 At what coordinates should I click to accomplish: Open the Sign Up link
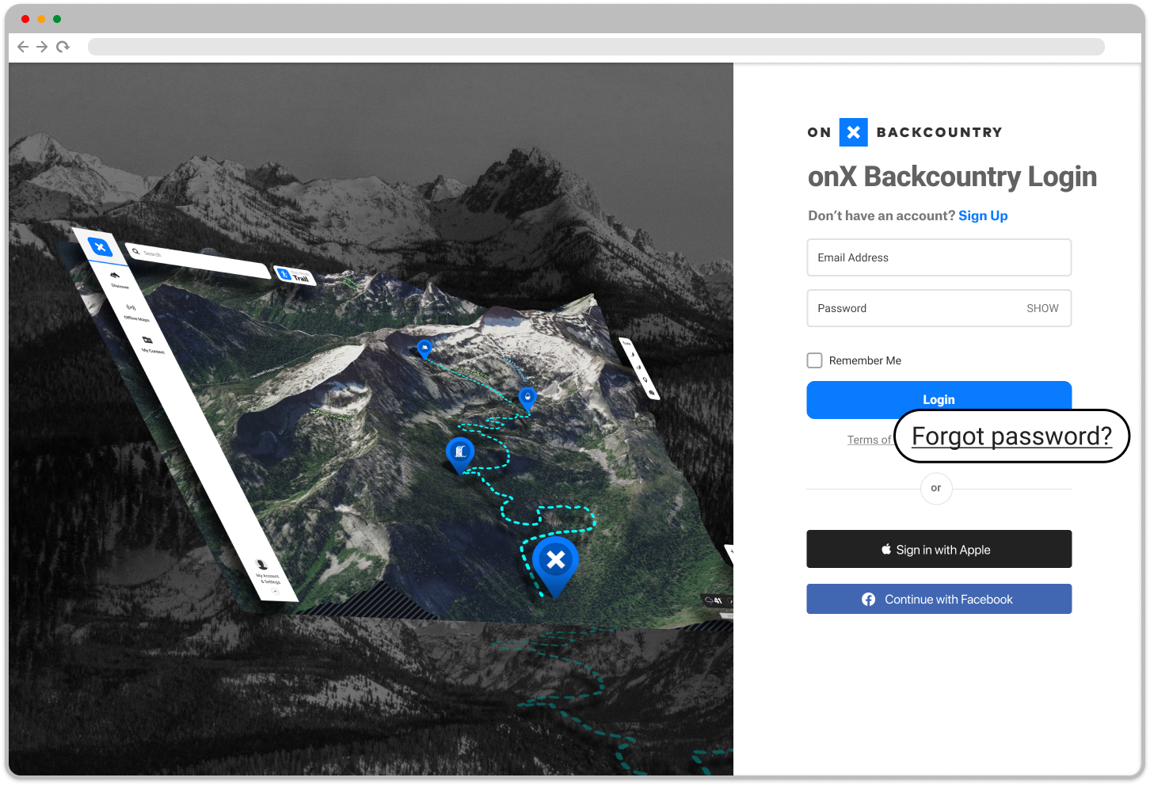click(x=982, y=215)
